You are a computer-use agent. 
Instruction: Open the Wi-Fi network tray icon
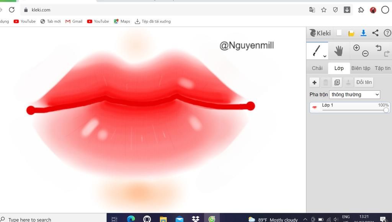[x=329, y=219]
